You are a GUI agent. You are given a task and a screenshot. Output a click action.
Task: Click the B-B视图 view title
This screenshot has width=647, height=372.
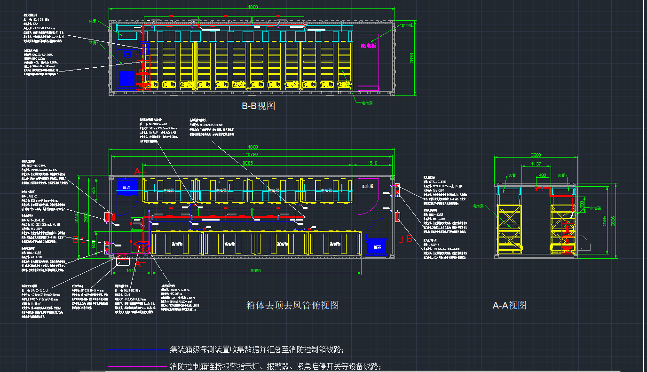coord(258,106)
